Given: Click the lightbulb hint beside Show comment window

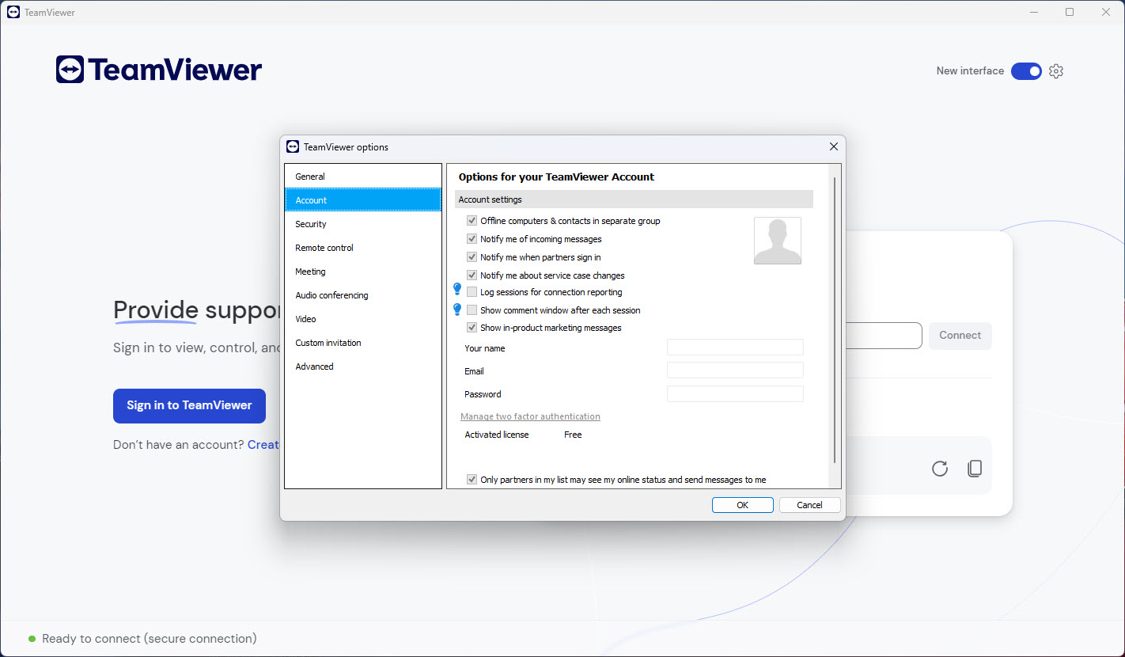Looking at the screenshot, I should pos(456,309).
